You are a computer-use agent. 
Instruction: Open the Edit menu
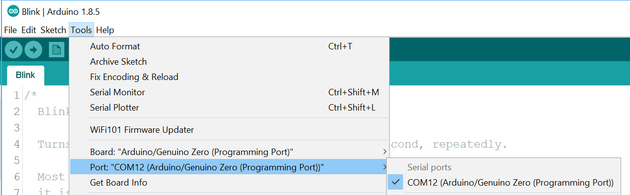pos(29,30)
